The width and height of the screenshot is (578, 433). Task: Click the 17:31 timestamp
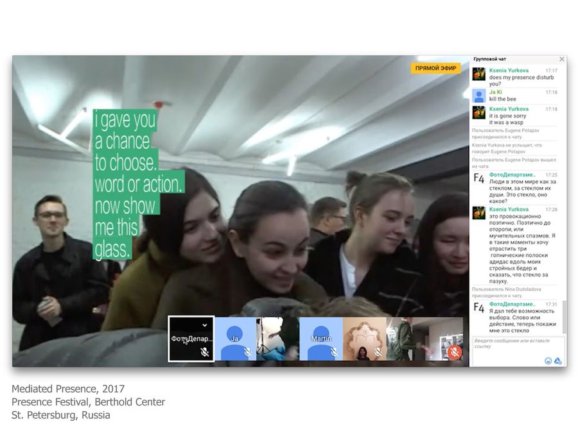[x=552, y=305]
